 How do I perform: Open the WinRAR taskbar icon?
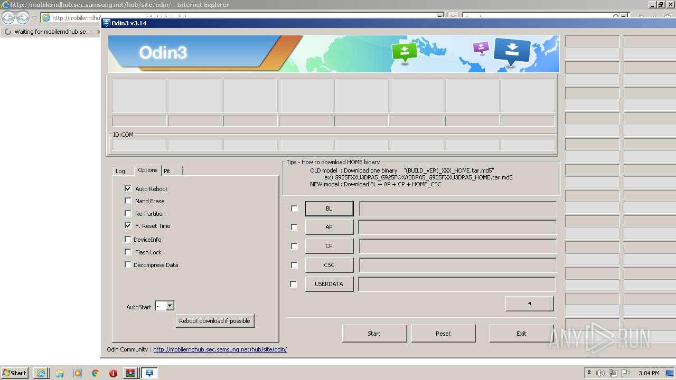130,373
